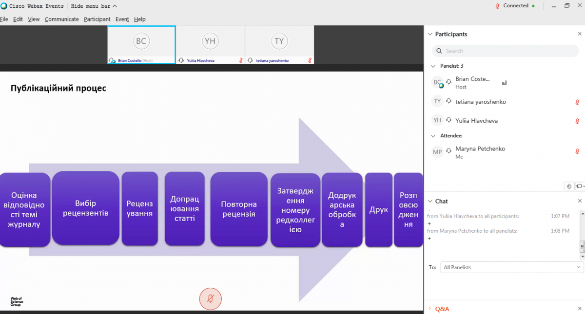The image size is (585, 314).
Task: Open the Communicate menu
Action: pos(61,19)
